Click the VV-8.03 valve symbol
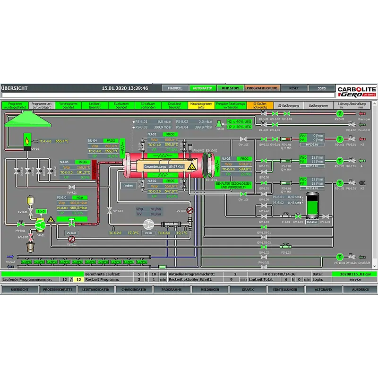The width and height of the screenshot is (378, 378). tap(110, 210)
